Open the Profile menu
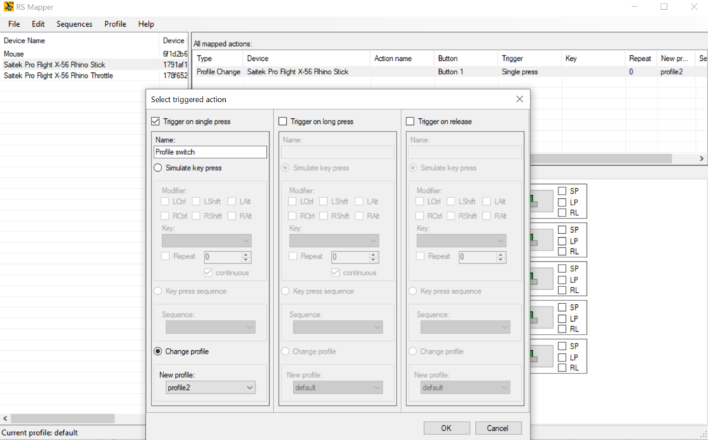 pos(115,24)
